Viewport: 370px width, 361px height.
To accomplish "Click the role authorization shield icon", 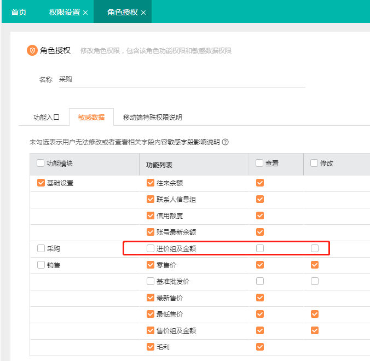I will click(32, 50).
